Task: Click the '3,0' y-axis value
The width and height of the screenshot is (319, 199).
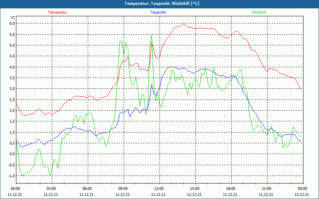Action: (x=12, y=89)
